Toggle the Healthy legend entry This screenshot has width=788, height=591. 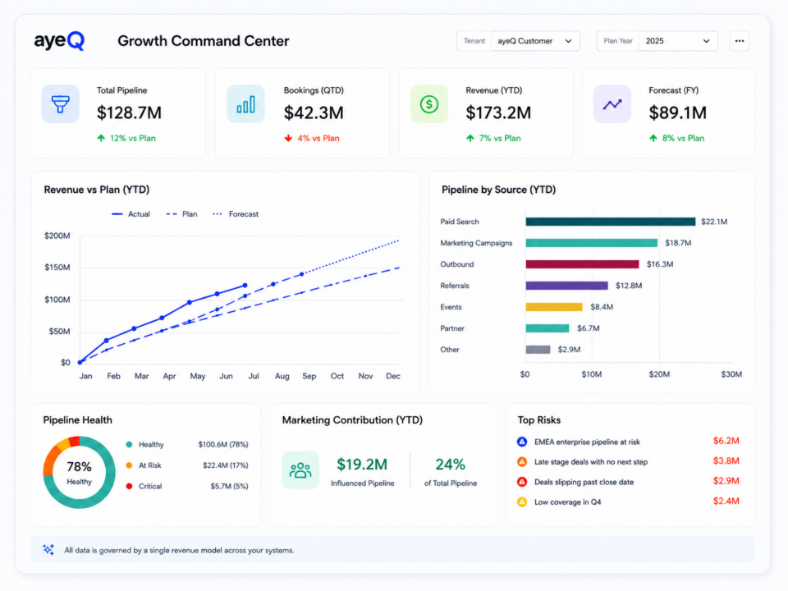click(144, 445)
